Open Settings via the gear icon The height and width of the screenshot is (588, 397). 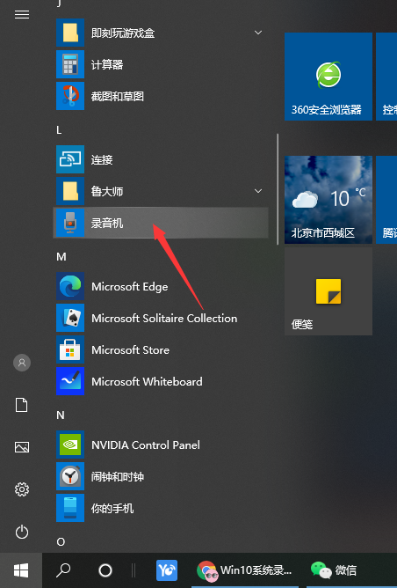[x=22, y=489]
